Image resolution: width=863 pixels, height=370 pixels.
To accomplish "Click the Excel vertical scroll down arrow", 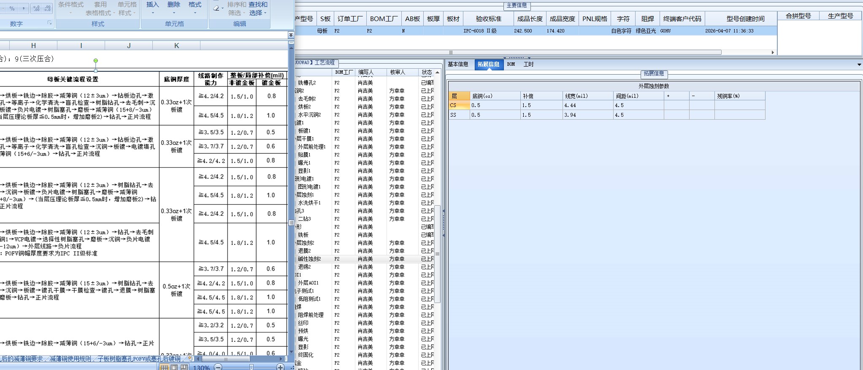I will [291, 351].
